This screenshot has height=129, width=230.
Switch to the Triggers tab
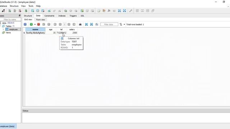click(x=73, y=16)
